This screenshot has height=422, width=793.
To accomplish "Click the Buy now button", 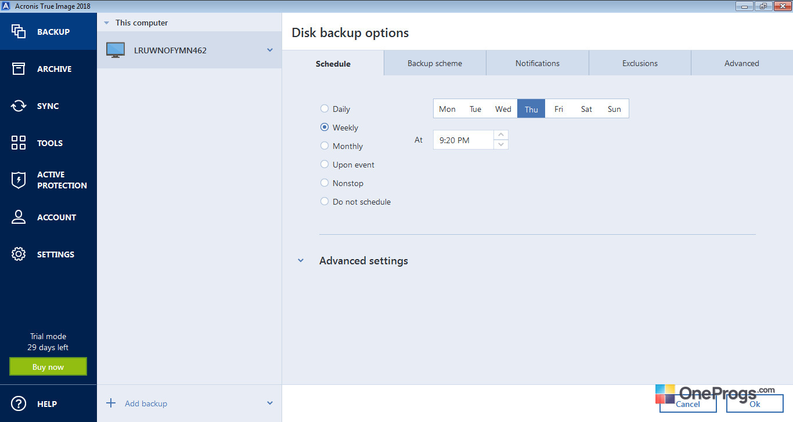I will [48, 367].
